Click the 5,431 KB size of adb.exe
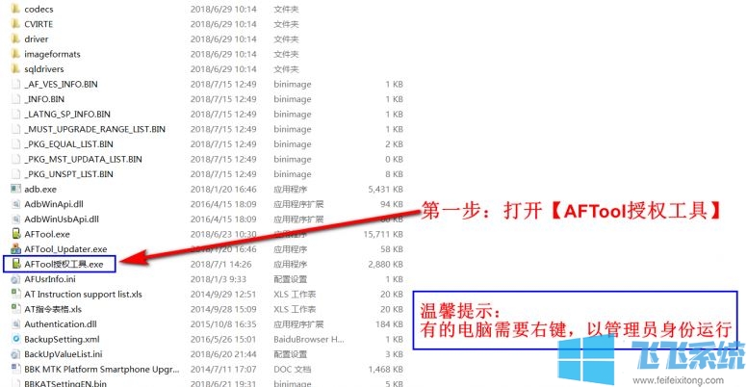The image size is (747, 387). (385, 190)
